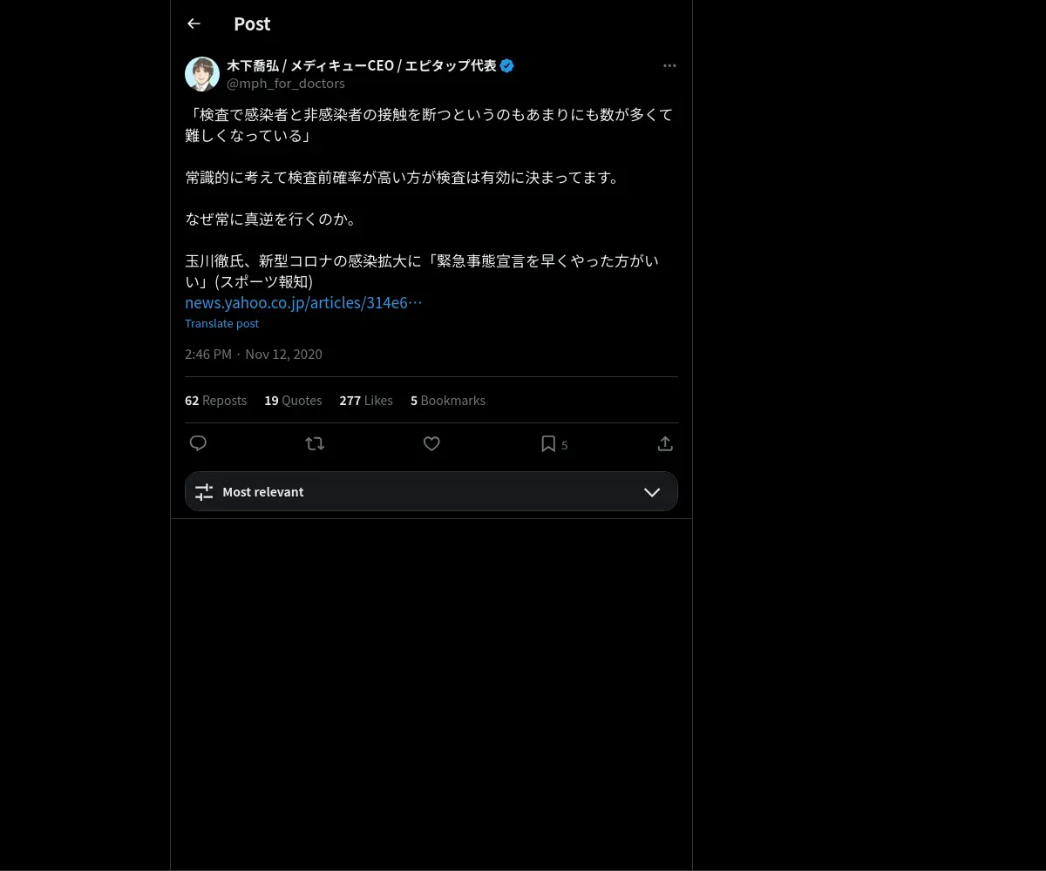
Task: Open the @mph_for_doctors handle
Action: (286, 84)
